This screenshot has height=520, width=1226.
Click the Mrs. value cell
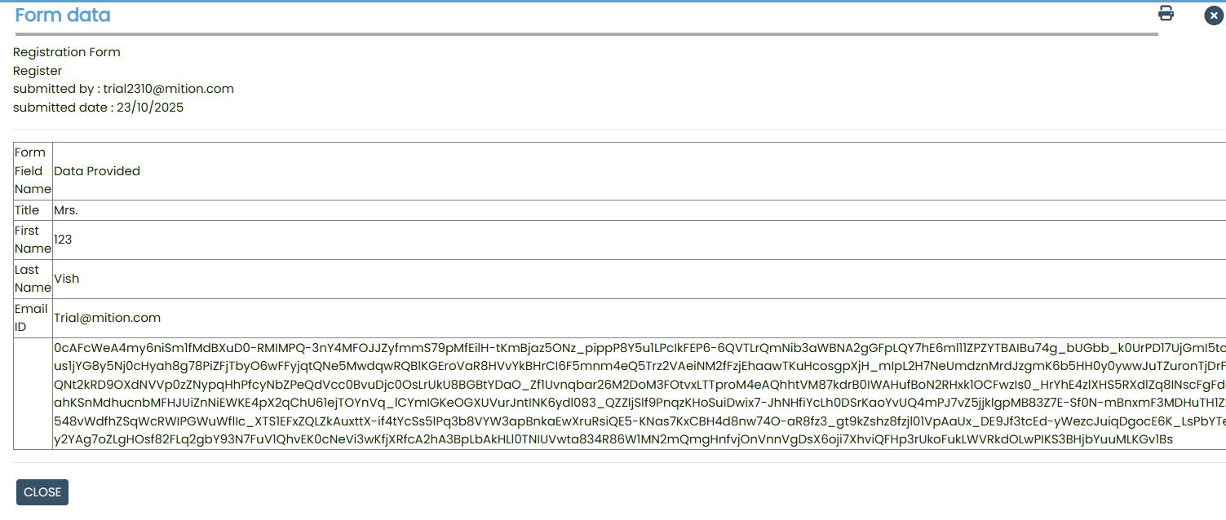[x=66, y=210]
